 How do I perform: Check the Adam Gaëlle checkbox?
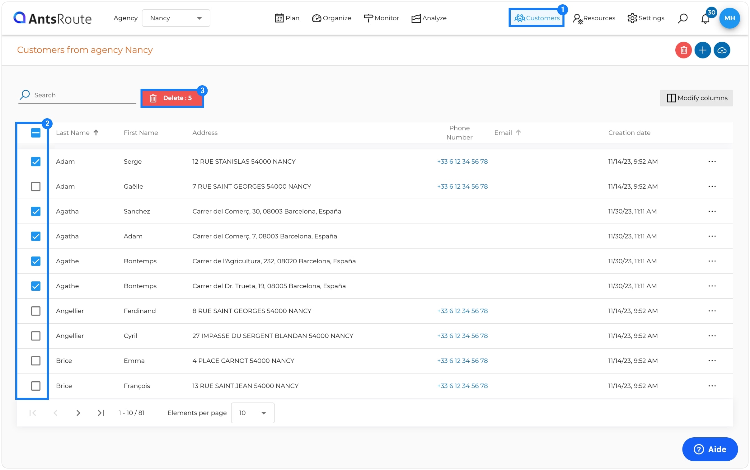coord(36,186)
